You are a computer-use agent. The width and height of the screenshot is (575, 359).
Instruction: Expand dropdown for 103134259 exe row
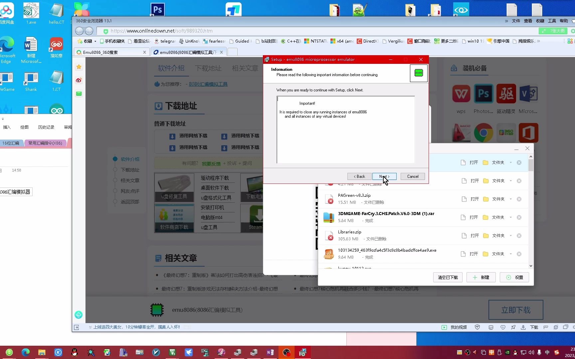[x=511, y=254]
